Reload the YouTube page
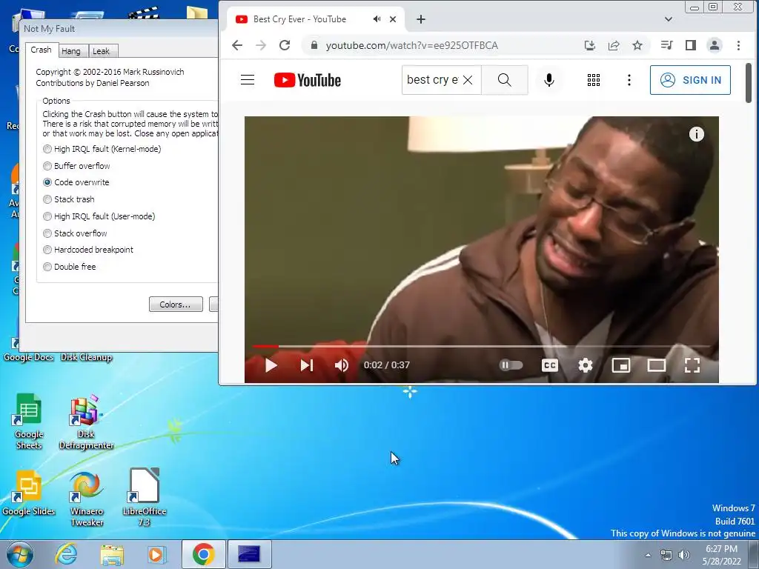 [285, 45]
